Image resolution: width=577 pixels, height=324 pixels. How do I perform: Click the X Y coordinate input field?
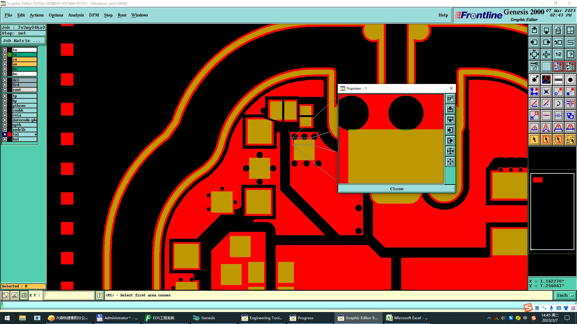tap(69, 295)
